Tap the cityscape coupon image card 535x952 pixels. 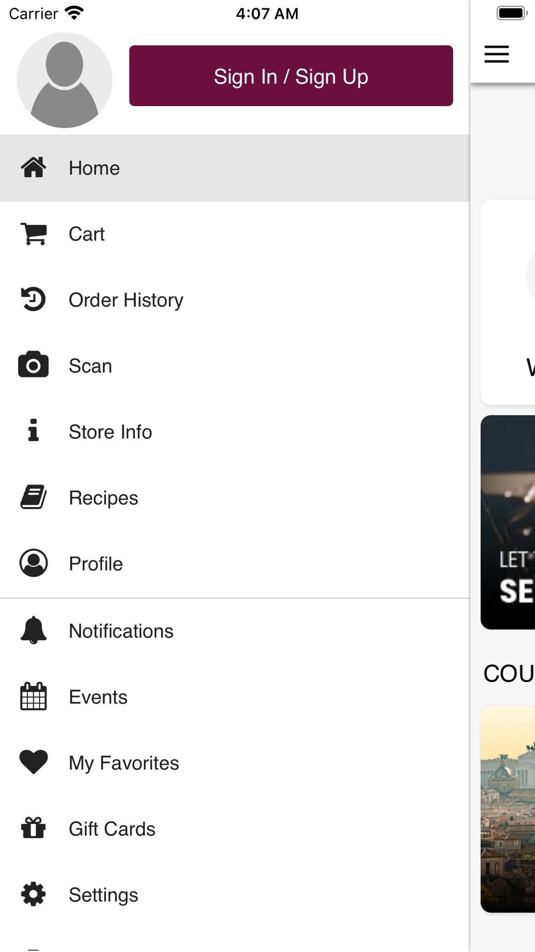508,809
